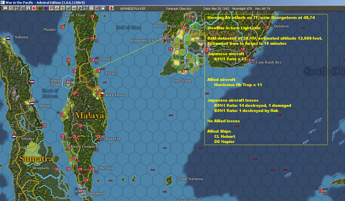Select the Japanese base at Kuala Lumpur
Image resolution: width=345 pixels, height=201 pixels.
[x=68, y=147]
